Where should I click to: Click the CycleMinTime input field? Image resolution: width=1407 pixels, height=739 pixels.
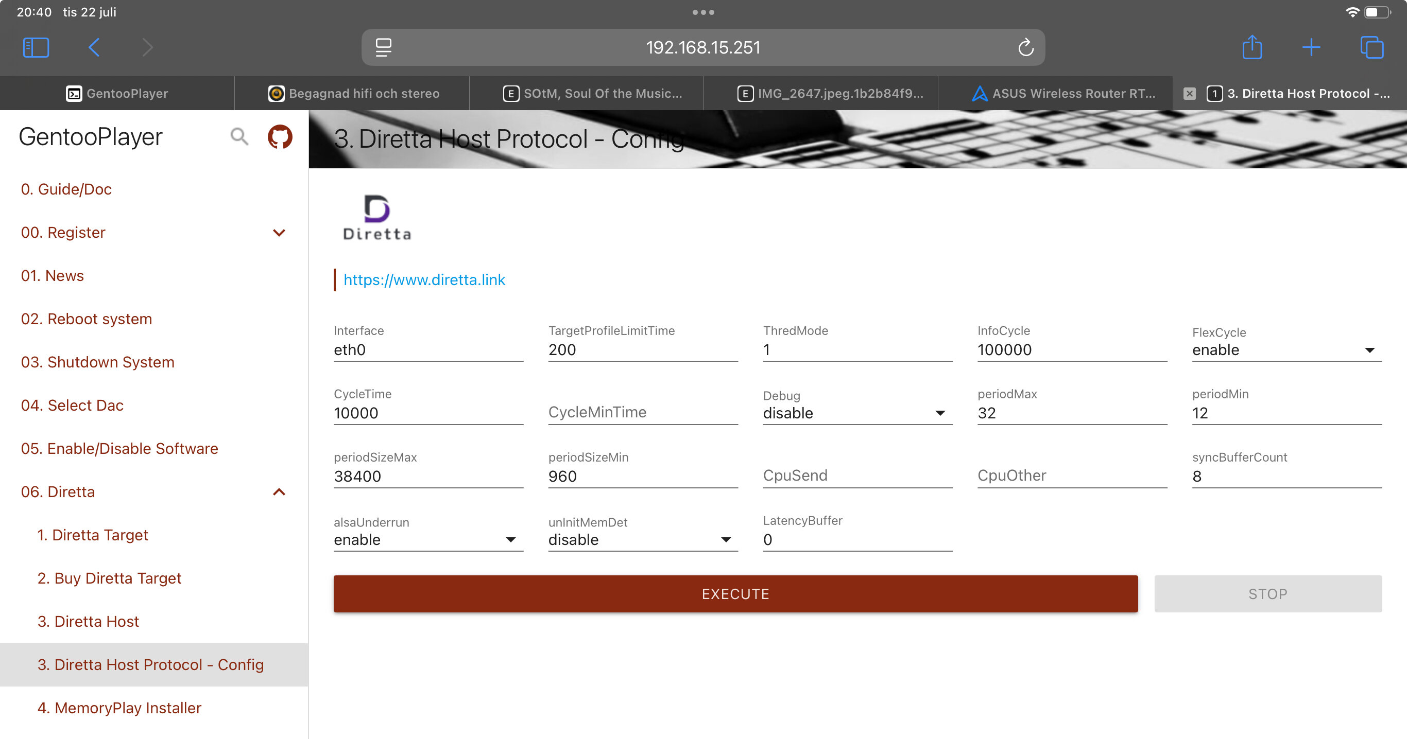click(x=642, y=413)
